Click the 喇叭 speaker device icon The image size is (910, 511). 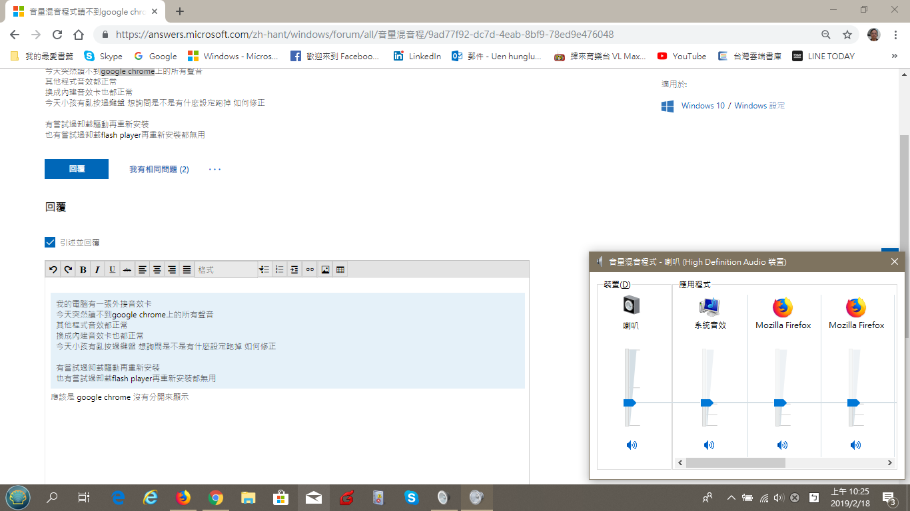click(631, 305)
